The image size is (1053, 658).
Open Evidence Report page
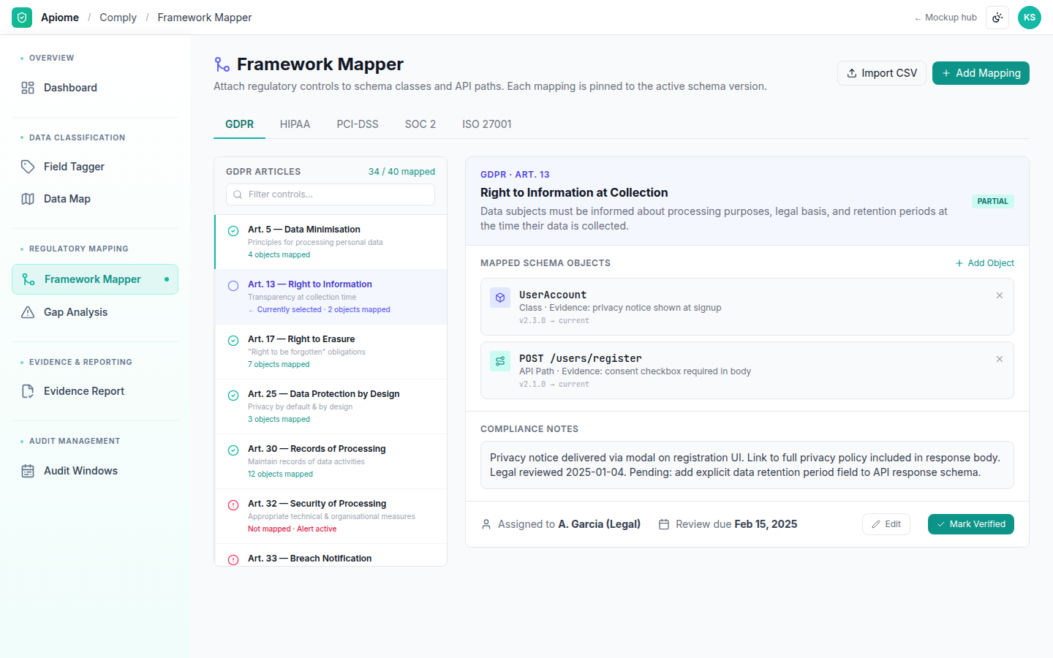[x=95, y=391]
